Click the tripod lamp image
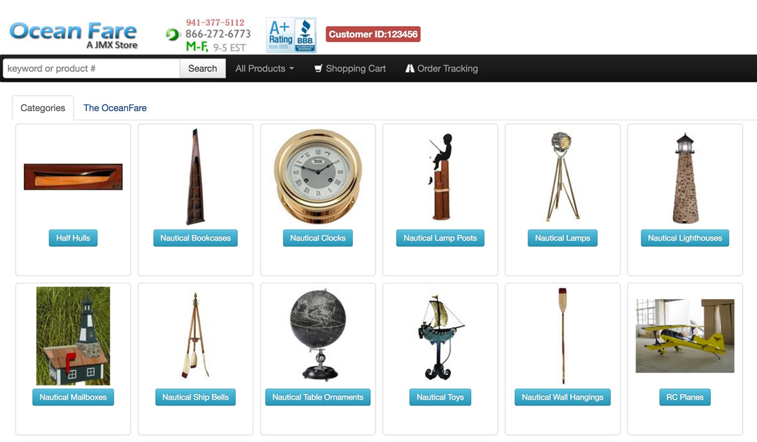The image size is (757, 442). [x=563, y=176]
